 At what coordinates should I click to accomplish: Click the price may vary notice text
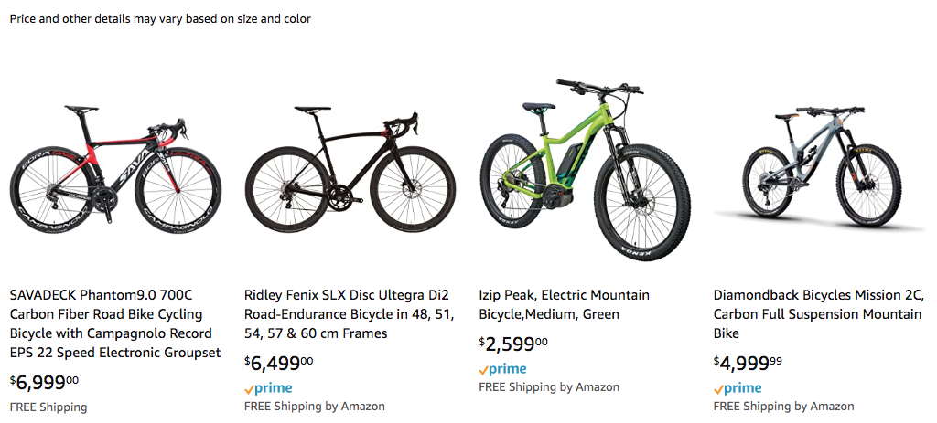(160, 18)
